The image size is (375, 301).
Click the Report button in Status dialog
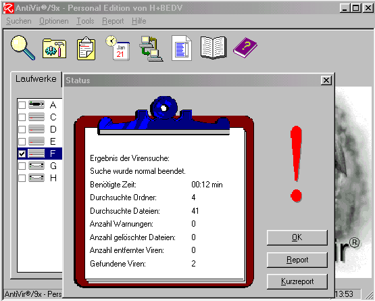tap(297, 260)
